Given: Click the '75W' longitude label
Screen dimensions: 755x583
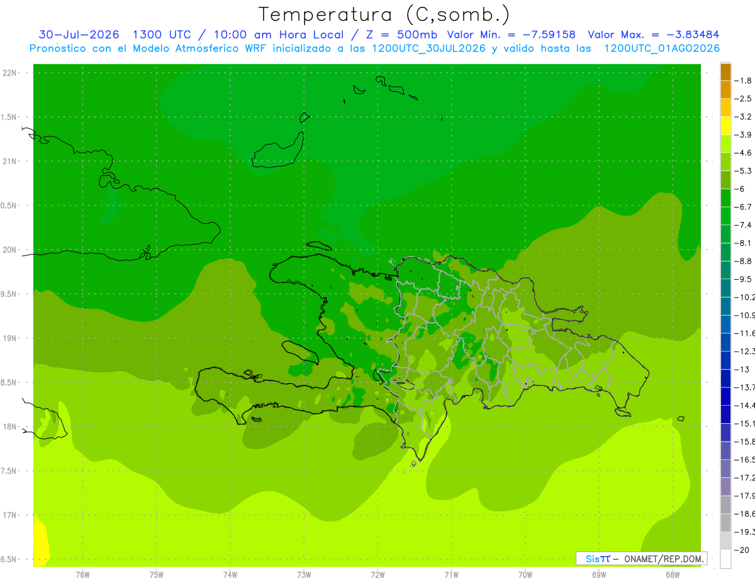Looking at the screenshot, I should tap(157, 575).
